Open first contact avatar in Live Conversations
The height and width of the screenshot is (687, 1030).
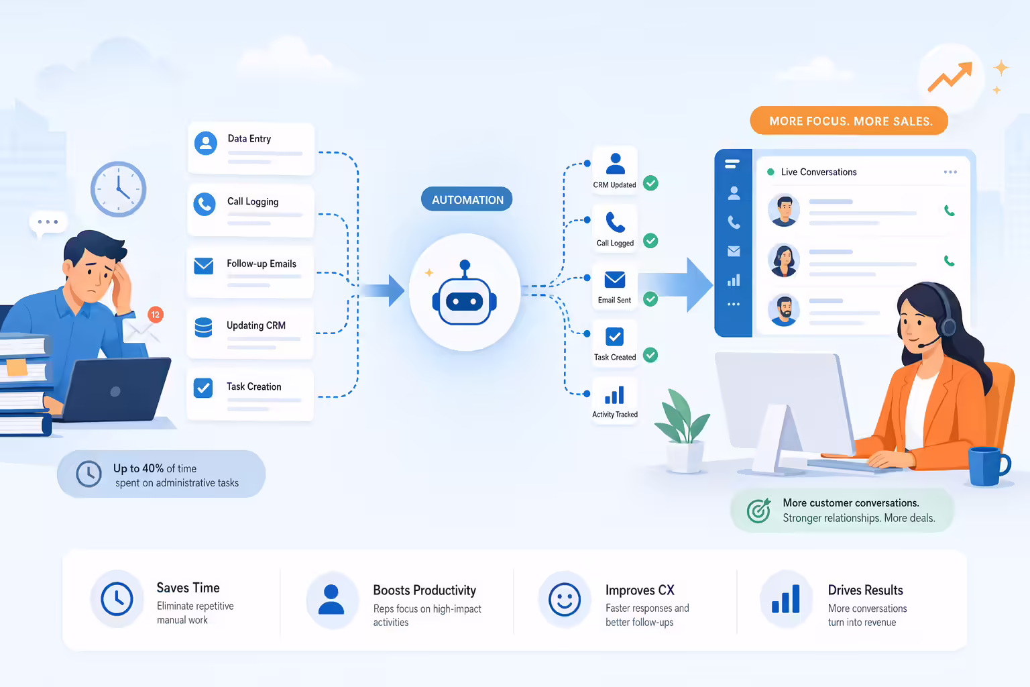pos(783,210)
